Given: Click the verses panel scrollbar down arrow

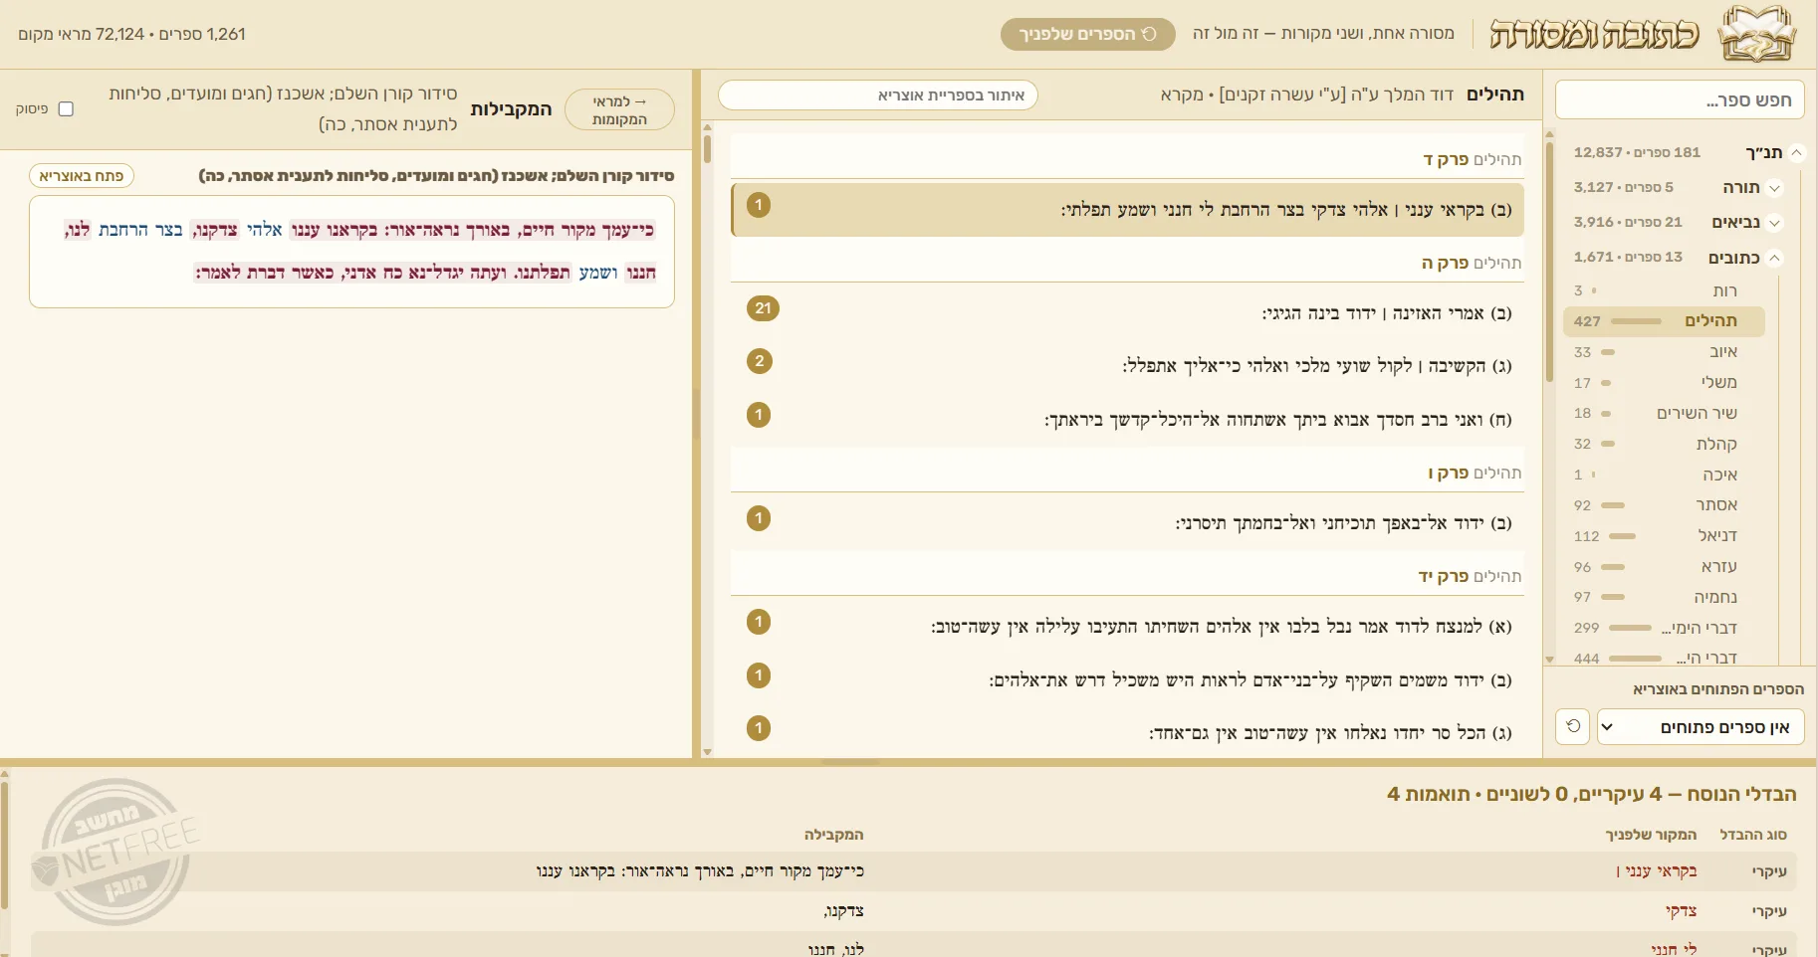Looking at the screenshot, I should (x=707, y=752).
